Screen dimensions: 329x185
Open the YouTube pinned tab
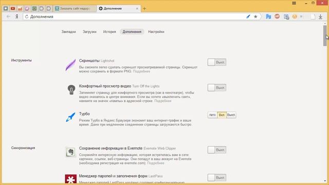pyautogui.click(x=13, y=9)
